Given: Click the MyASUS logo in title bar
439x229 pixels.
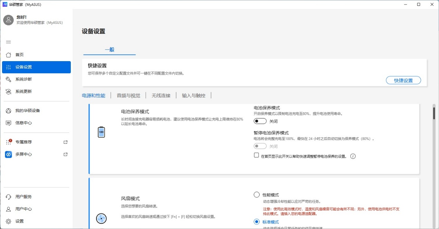Looking at the screenshot, I should coord(5,4).
